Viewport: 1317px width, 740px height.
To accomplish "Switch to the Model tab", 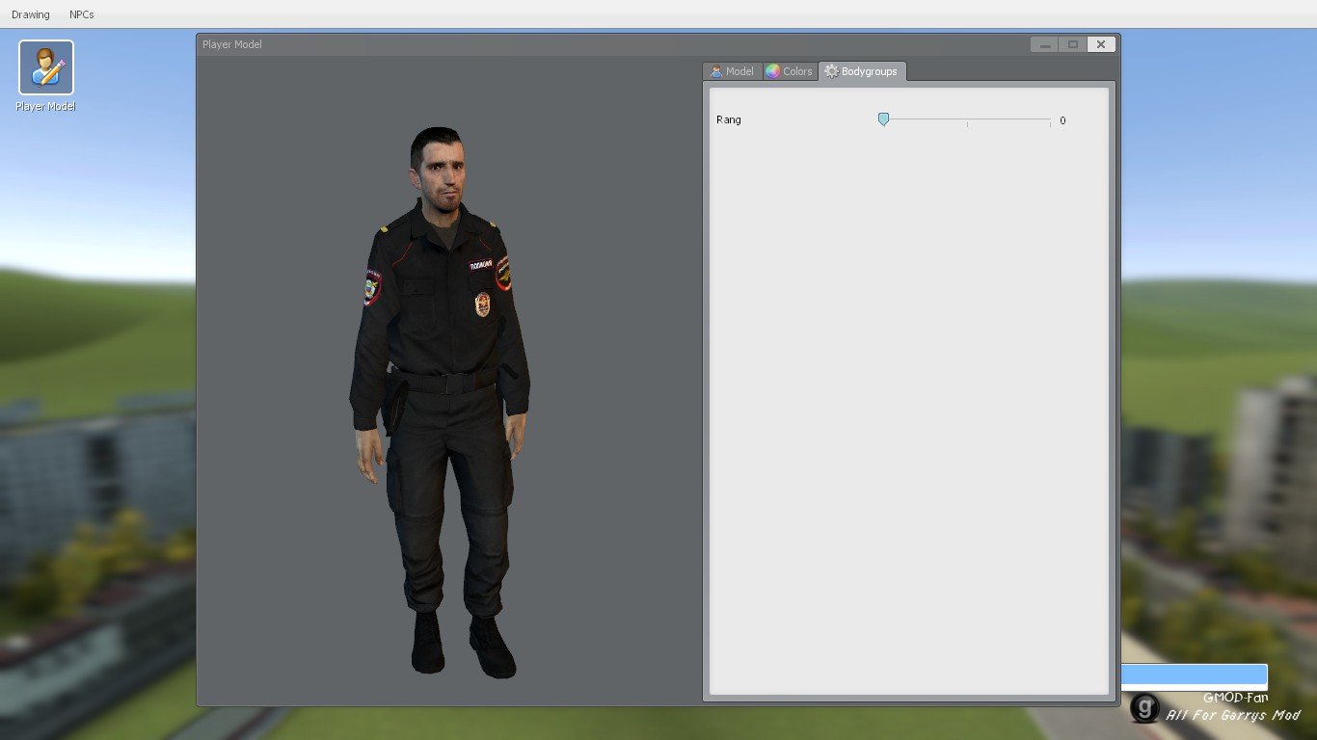I will [x=733, y=71].
